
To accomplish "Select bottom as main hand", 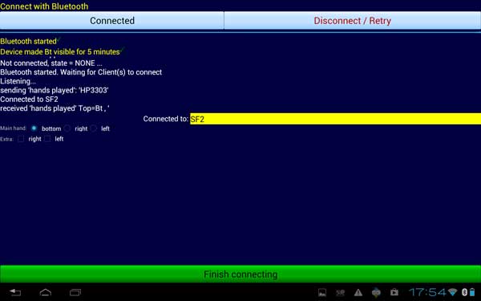I will (34, 128).
